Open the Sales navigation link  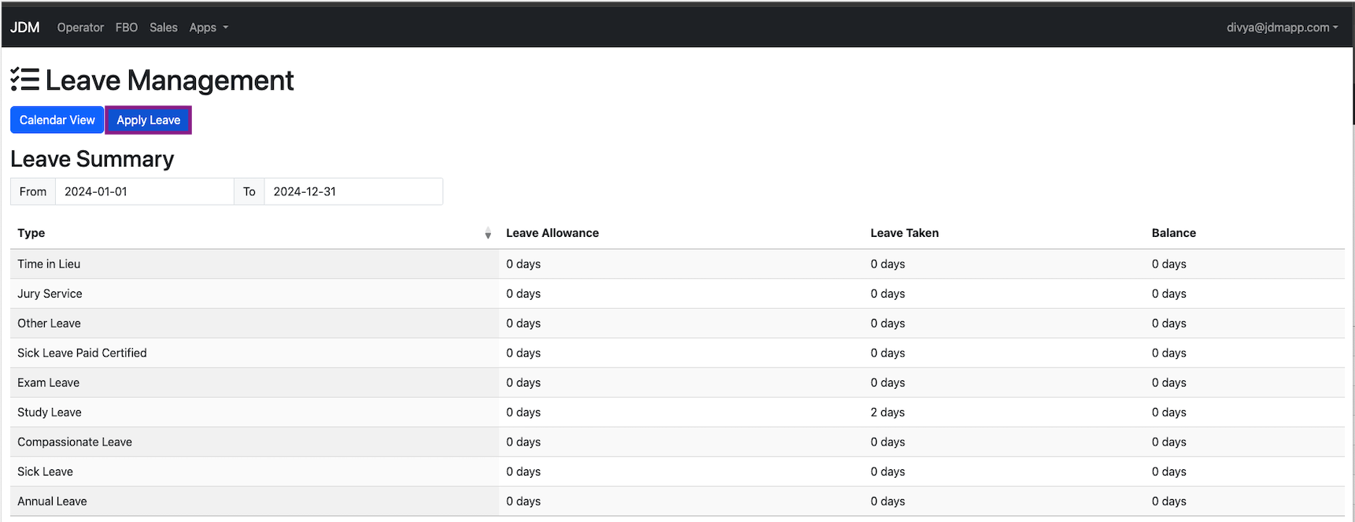click(x=164, y=28)
